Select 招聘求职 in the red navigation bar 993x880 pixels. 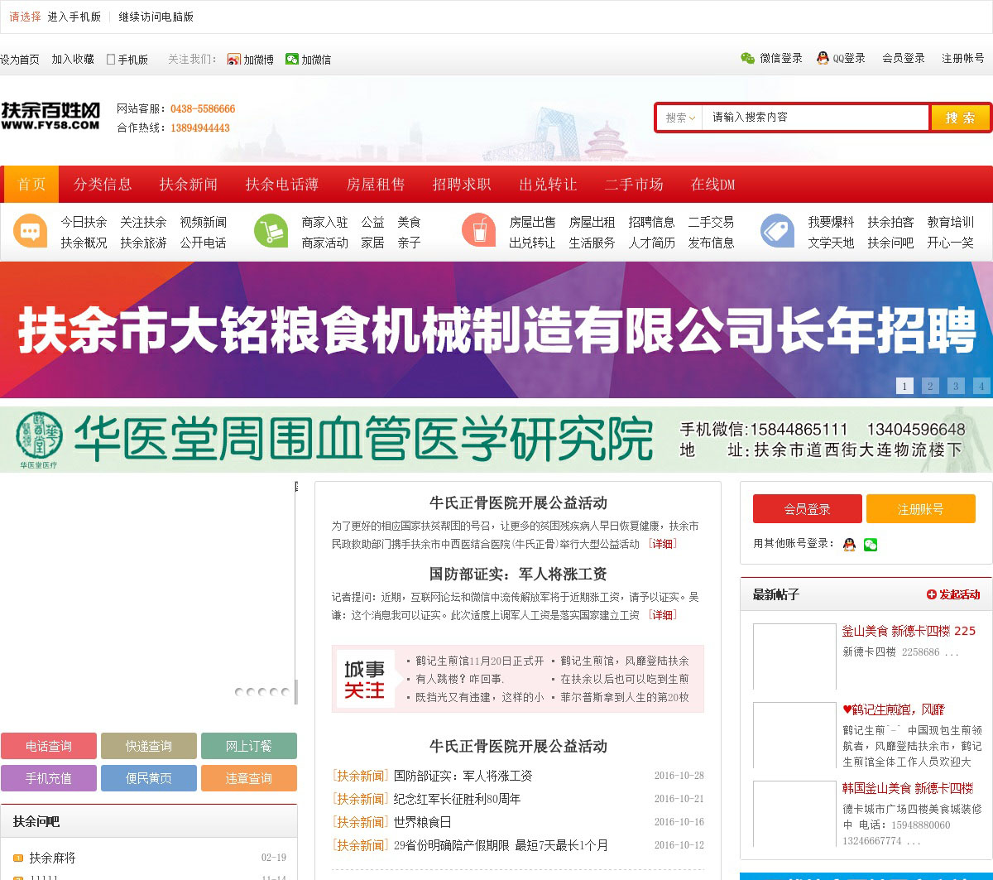click(x=461, y=185)
